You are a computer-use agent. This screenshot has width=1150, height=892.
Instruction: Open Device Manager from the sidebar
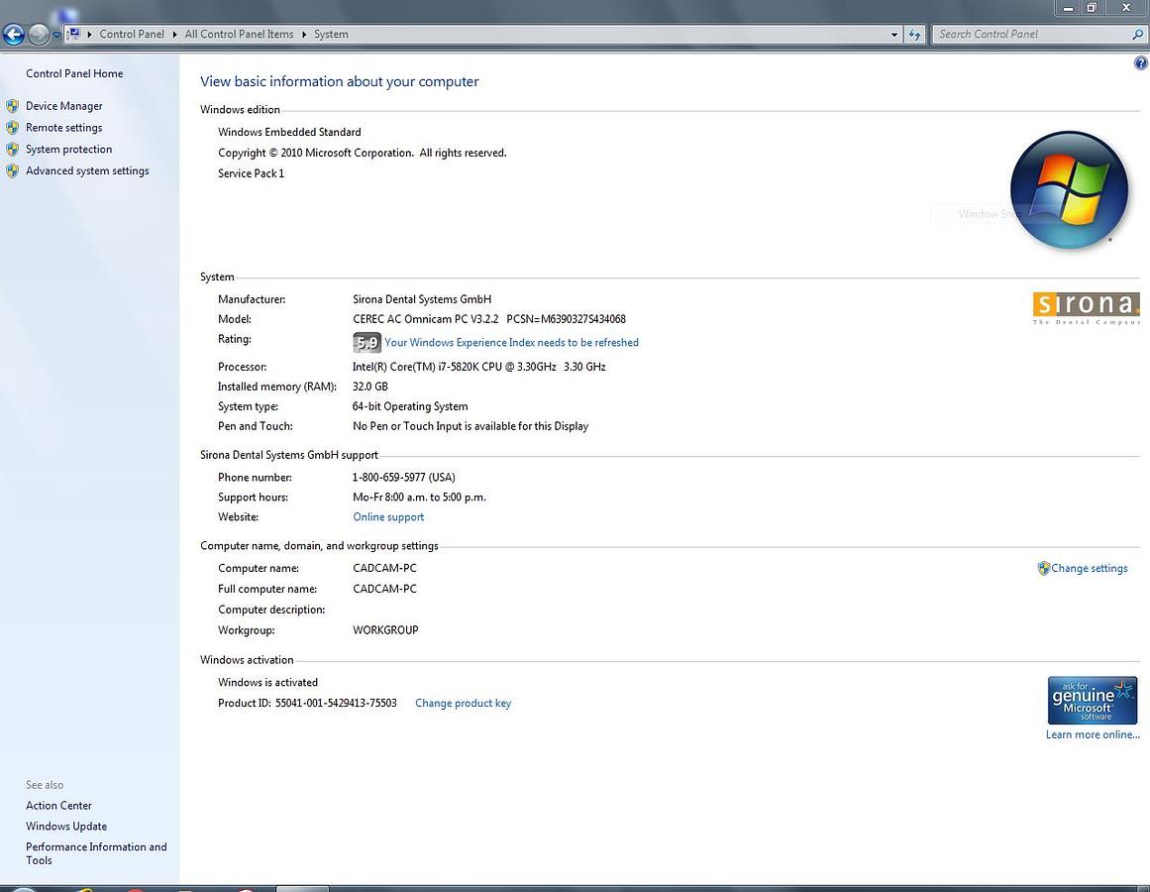[x=63, y=106]
